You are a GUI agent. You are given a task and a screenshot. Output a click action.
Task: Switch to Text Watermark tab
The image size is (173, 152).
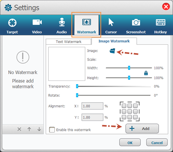point(68,42)
